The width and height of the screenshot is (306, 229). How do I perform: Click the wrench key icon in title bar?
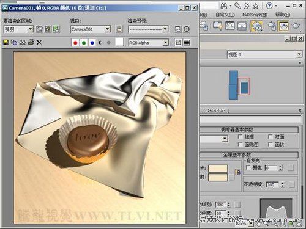237,6
